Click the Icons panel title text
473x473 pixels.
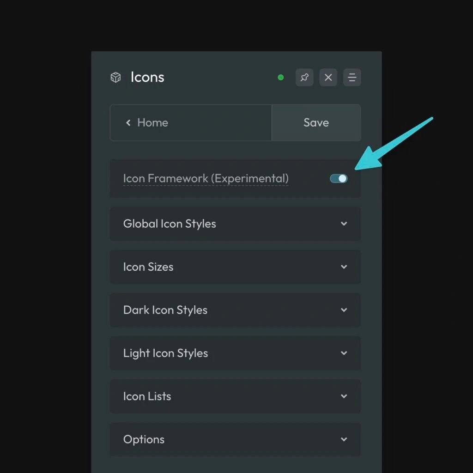tap(147, 77)
